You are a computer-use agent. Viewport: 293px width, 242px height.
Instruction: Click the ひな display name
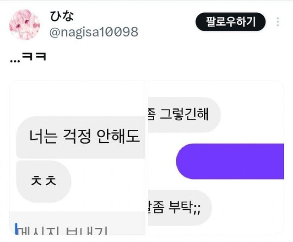[62, 16]
